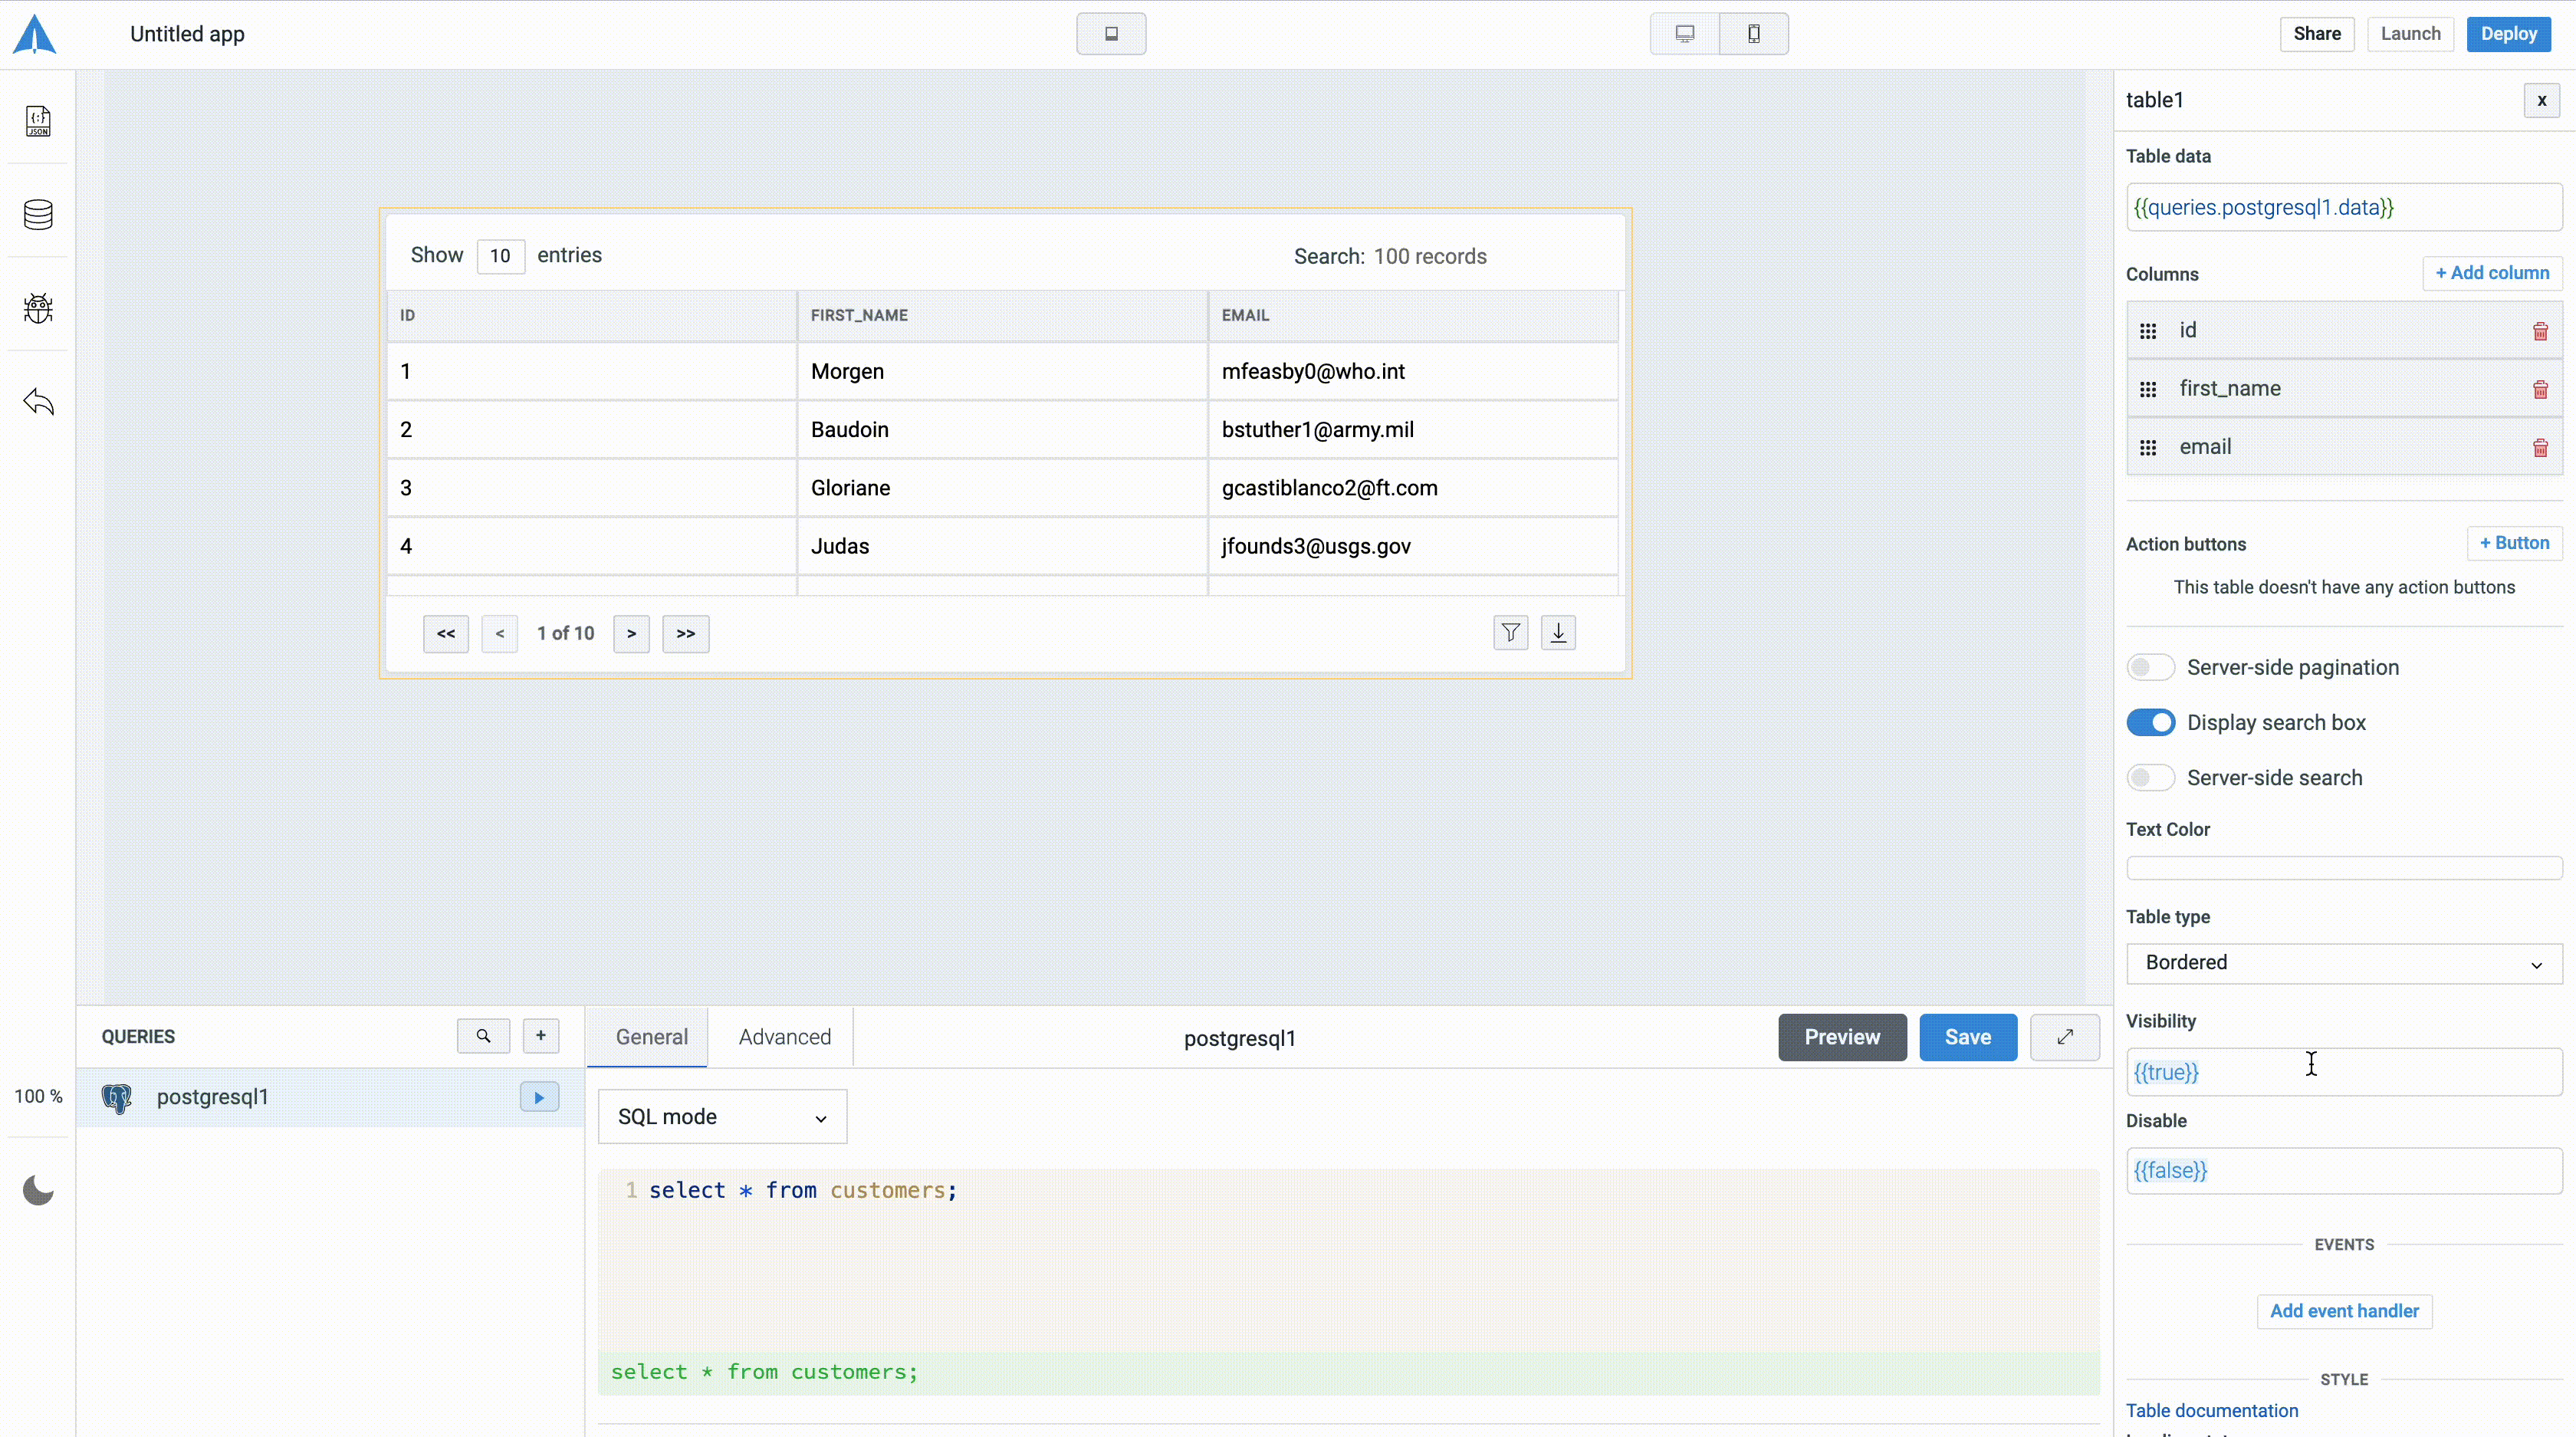Screen dimensions: 2576x1437
Task: Open the JSON inspector sidebar icon
Action: point(38,121)
